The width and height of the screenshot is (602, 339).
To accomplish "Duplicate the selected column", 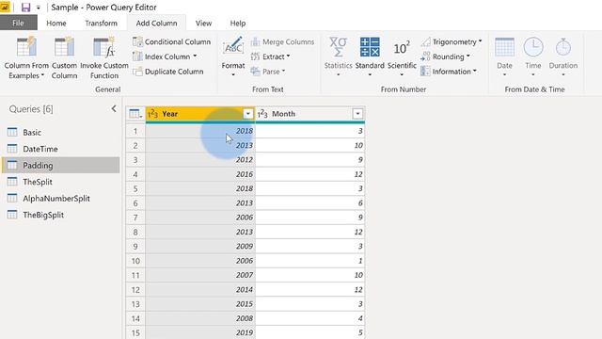I will [168, 72].
